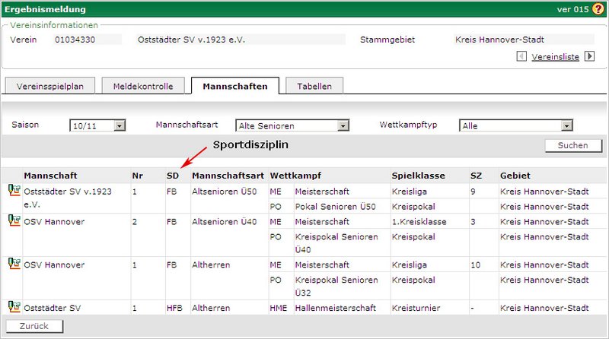Open the Meldekontrolle tab
609x339 pixels.
click(x=143, y=87)
